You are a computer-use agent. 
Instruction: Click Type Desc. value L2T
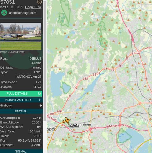click(39, 82)
